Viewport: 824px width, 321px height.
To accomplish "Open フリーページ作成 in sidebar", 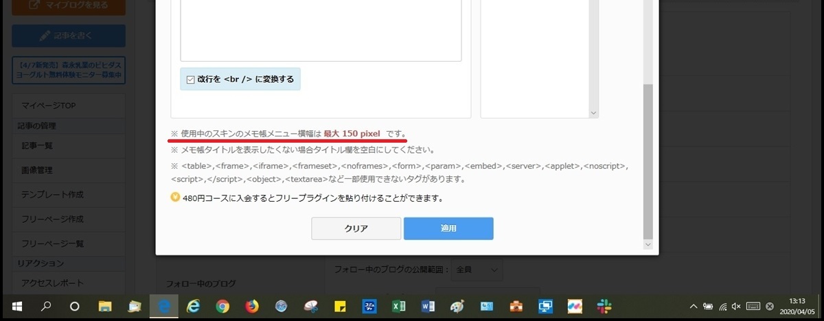I will [x=69, y=219].
